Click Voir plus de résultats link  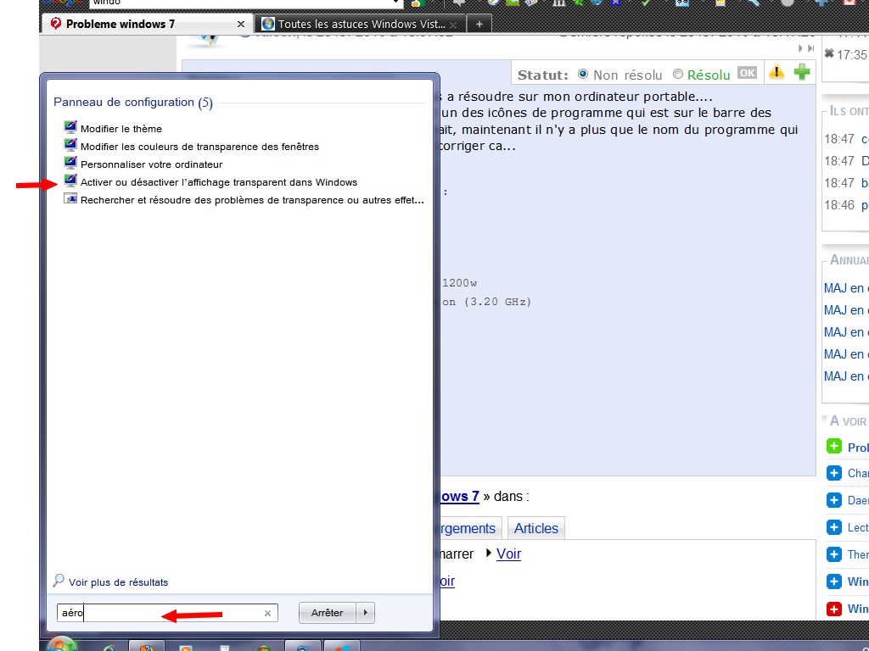[110, 581]
